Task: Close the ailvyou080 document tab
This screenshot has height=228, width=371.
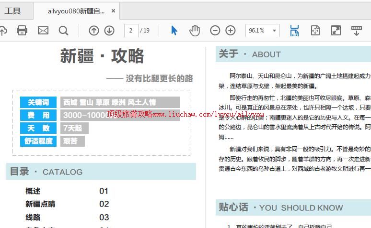Action: tap(113, 11)
